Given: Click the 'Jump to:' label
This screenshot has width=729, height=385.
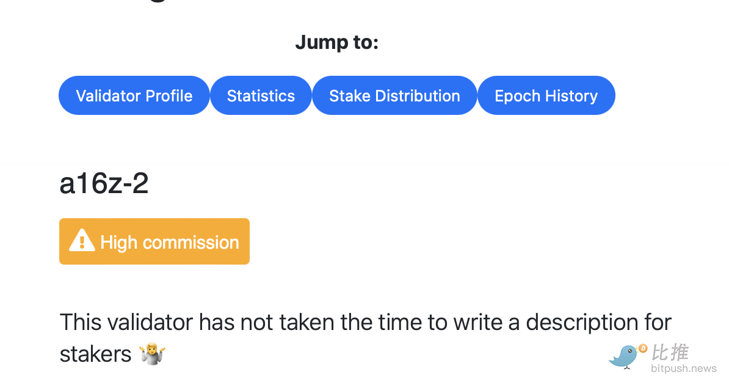Looking at the screenshot, I should [x=336, y=43].
